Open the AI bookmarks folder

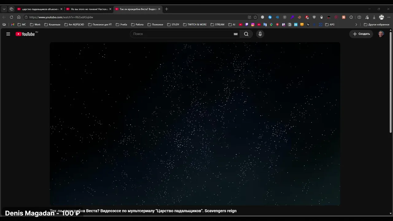[232, 25]
